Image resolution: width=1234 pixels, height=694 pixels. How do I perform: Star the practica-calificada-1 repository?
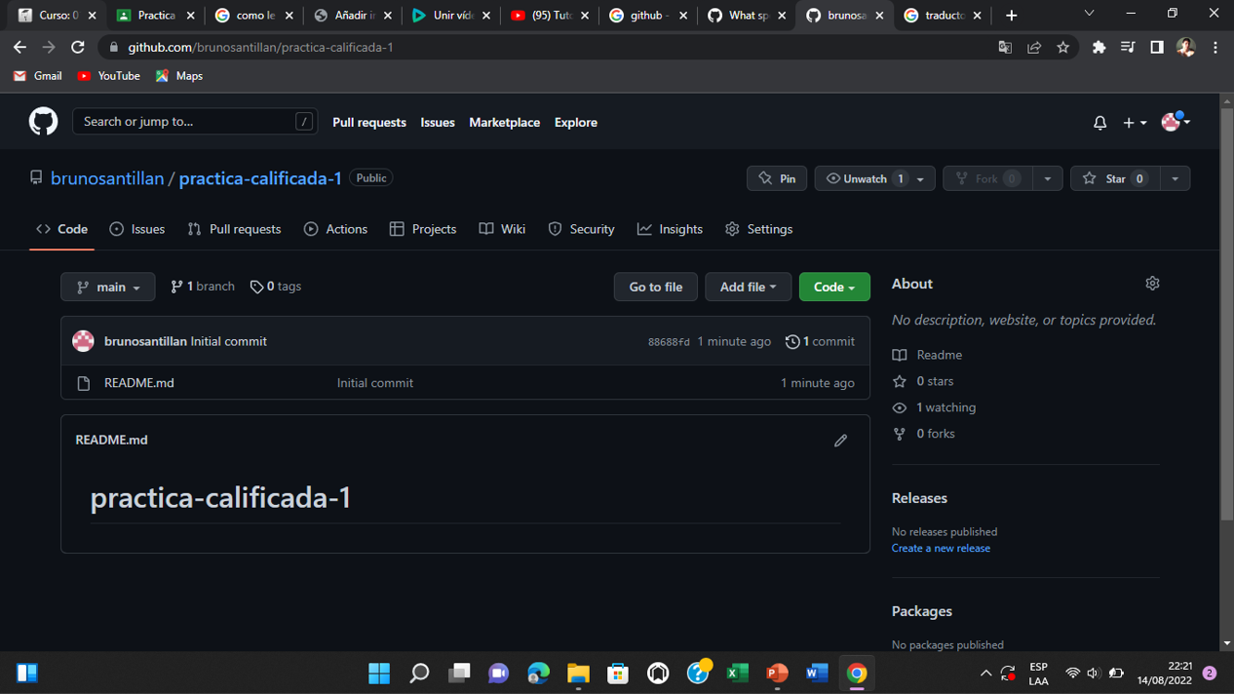1113,177
